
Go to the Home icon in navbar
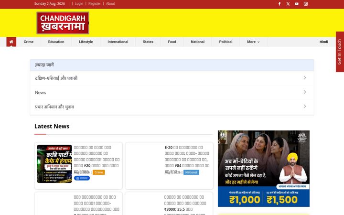coord(11,42)
